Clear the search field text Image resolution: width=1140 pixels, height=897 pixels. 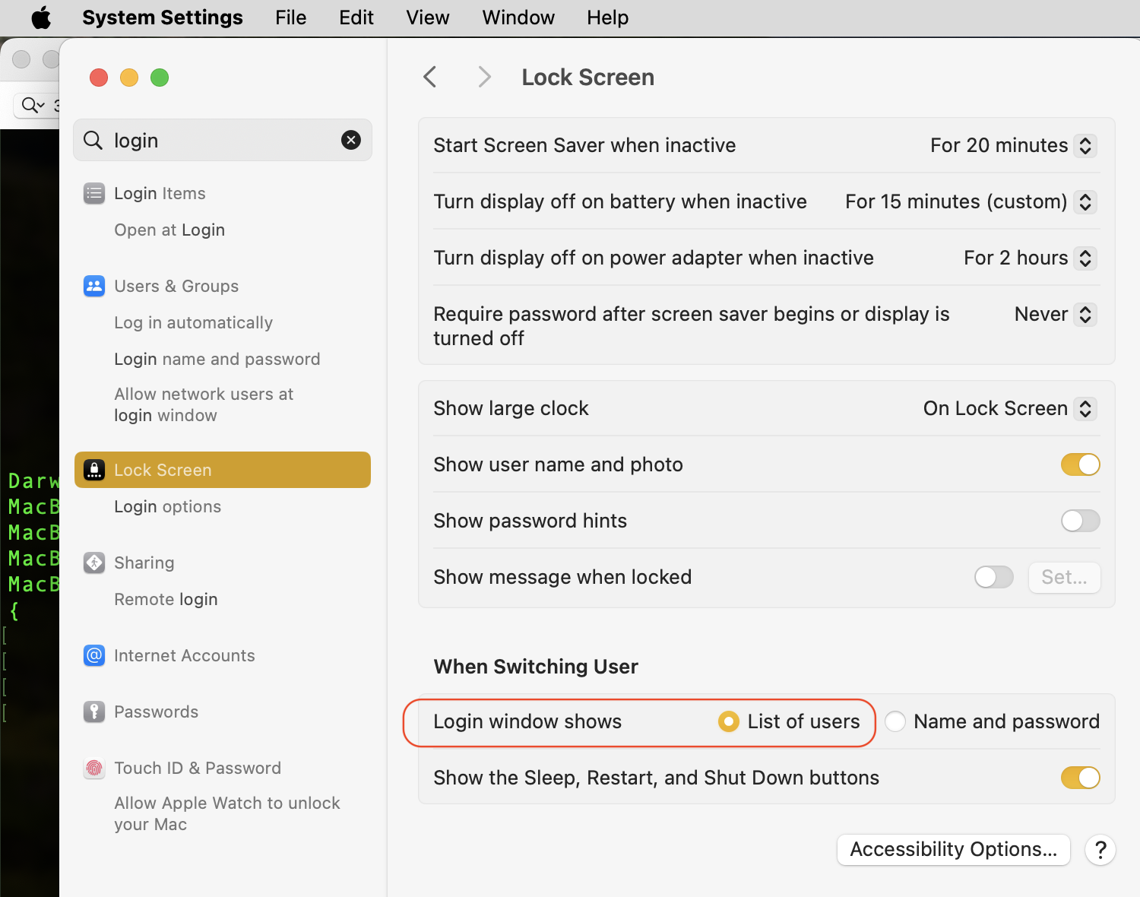point(351,140)
